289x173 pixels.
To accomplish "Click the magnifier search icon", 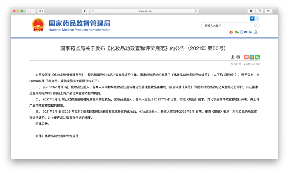I will pos(256,26).
